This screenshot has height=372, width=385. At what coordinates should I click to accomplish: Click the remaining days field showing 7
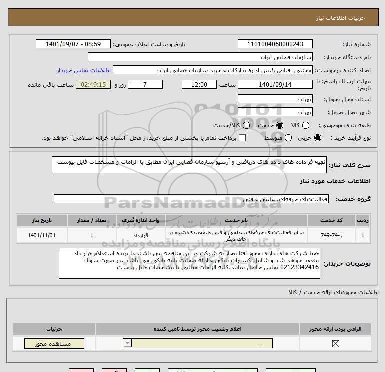tap(145, 84)
